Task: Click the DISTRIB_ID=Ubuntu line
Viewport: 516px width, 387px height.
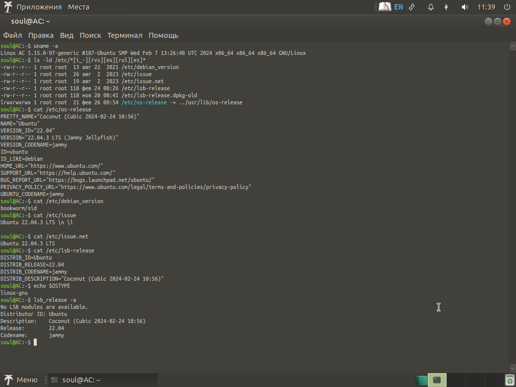Action: [26, 257]
